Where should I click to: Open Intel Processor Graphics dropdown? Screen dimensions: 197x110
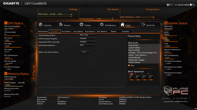[x=88, y=39]
